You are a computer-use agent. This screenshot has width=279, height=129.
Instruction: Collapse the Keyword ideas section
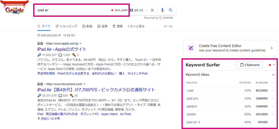(273, 75)
